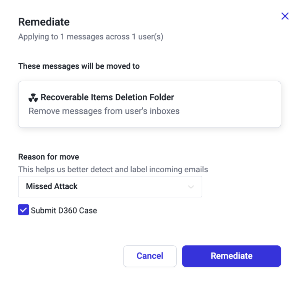
Task: Click "Remove messages from user's inboxes" description
Action: click(x=104, y=111)
